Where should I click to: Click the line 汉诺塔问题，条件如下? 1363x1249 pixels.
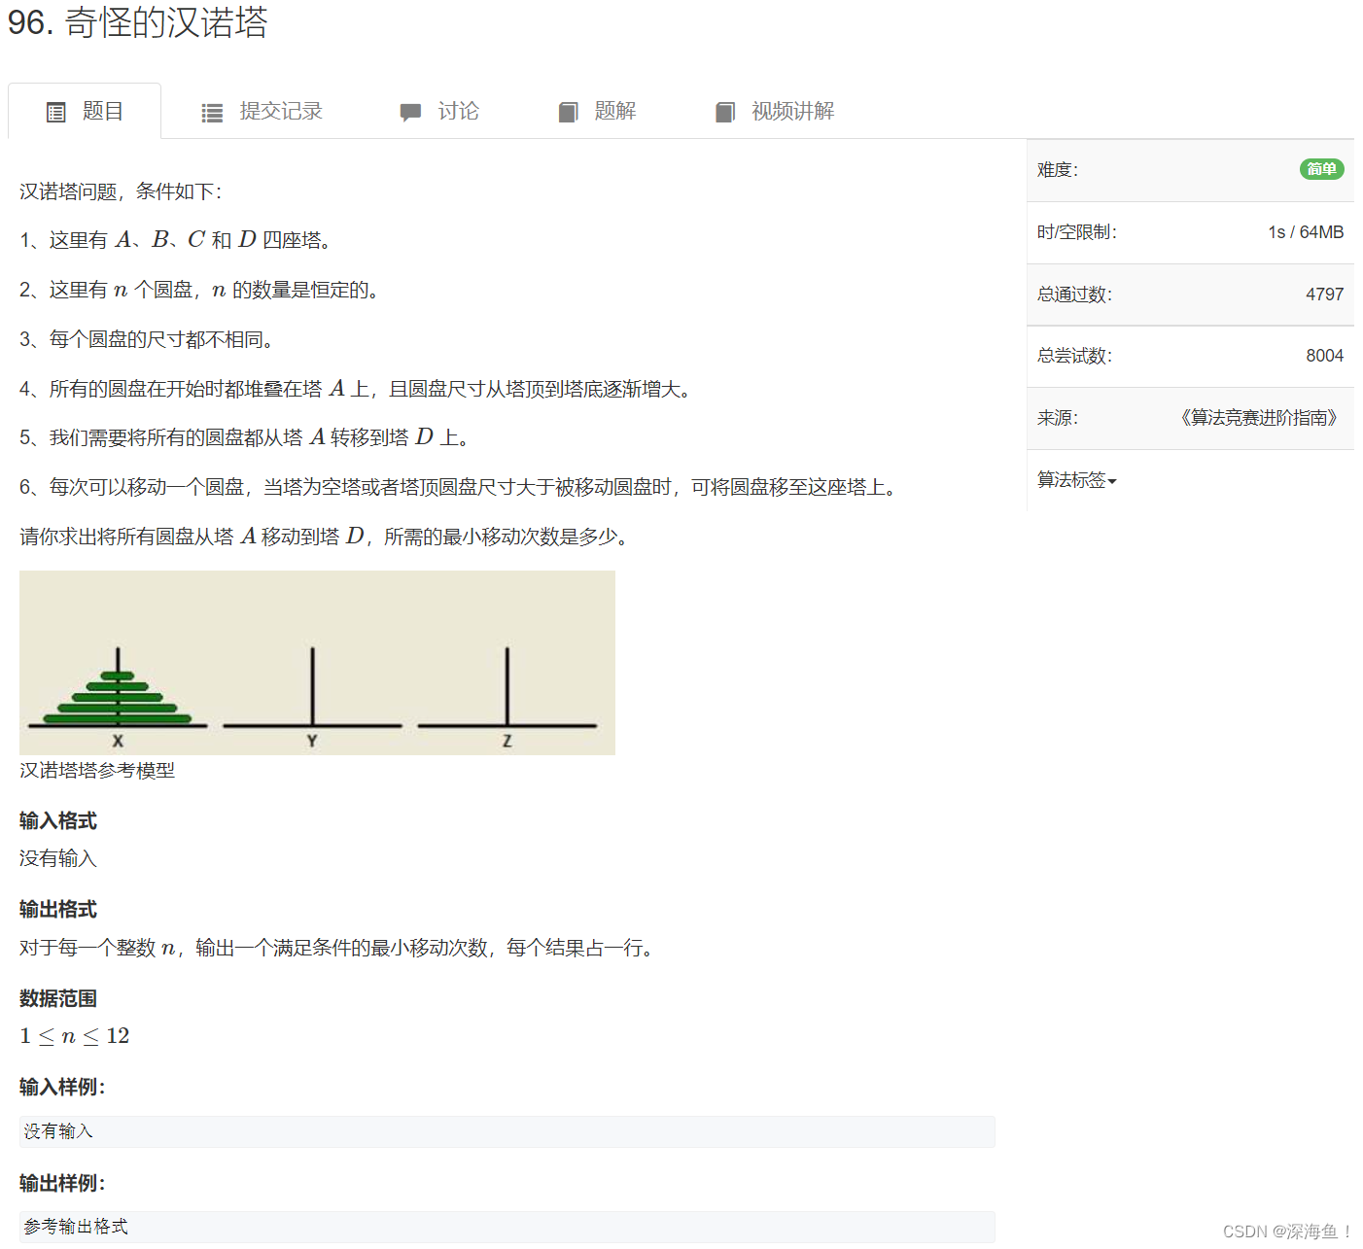point(121,191)
